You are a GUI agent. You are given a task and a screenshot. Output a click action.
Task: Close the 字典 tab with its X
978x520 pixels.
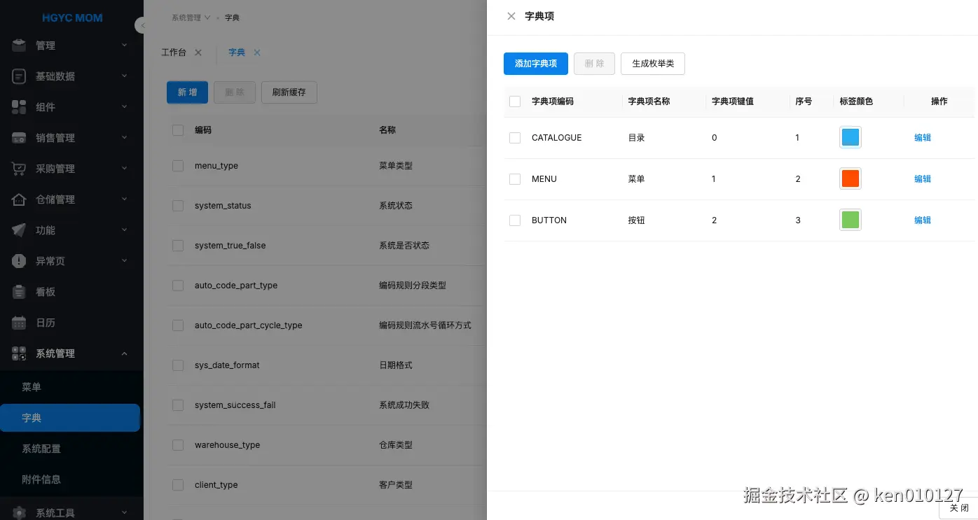coord(257,52)
